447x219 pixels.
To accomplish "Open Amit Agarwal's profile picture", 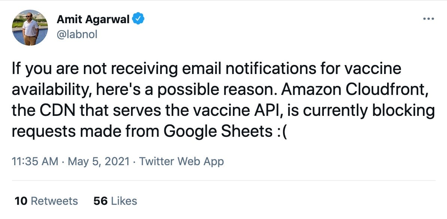I will [x=30, y=28].
